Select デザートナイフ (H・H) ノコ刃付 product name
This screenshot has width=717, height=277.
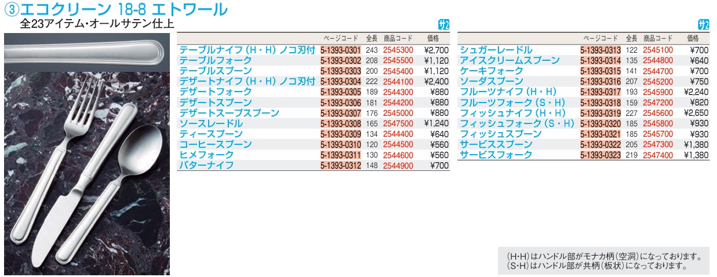(248, 82)
